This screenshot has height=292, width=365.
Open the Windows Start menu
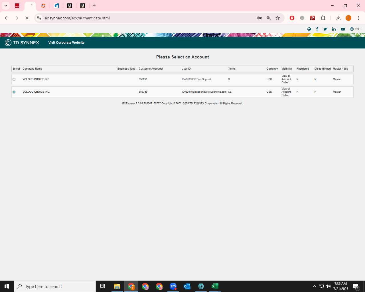point(7,286)
